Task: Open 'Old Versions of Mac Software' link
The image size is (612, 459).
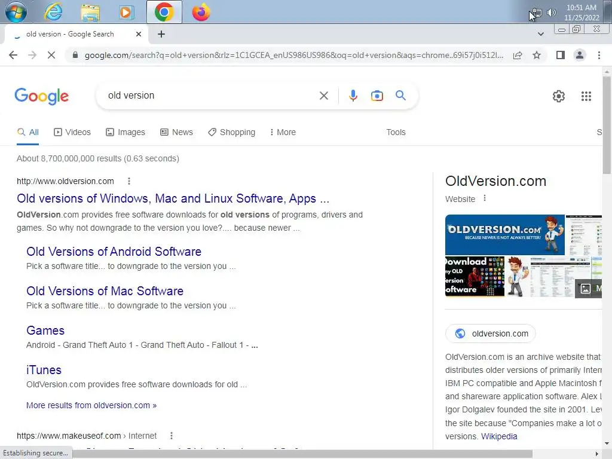Action: tap(105, 291)
